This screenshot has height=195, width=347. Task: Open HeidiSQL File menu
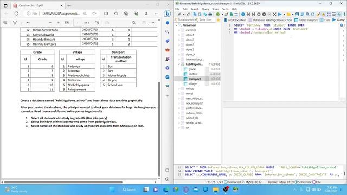177,9
